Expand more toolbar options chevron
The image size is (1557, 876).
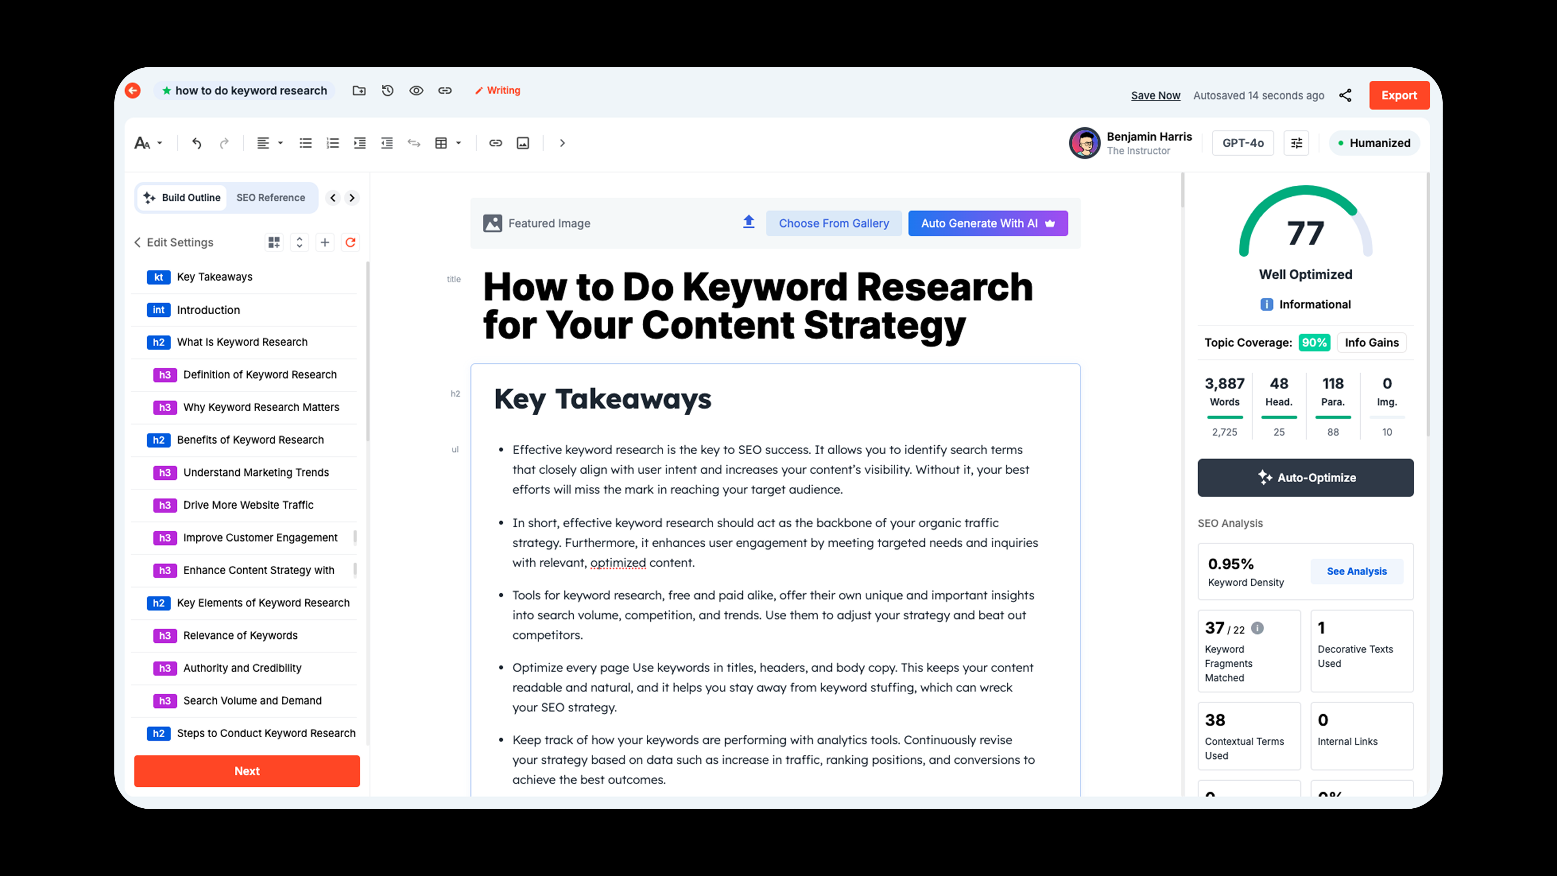(562, 143)
